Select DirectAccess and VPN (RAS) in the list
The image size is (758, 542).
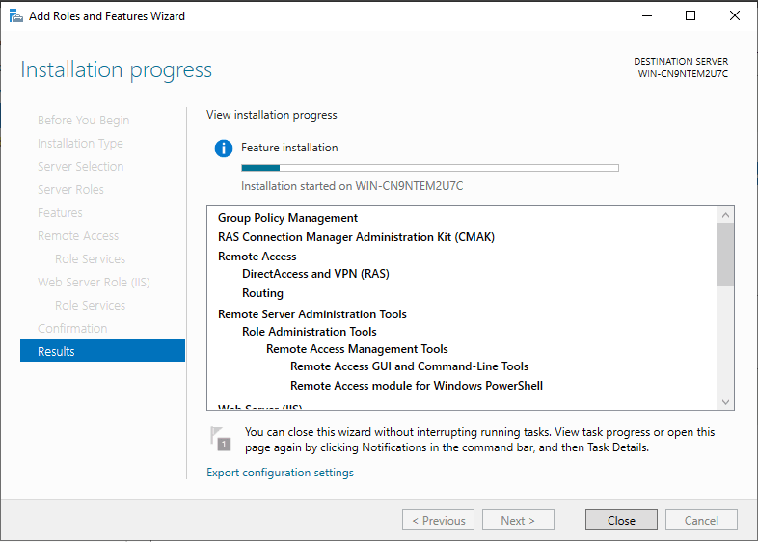pyautogui.click(x=315, y=274)
